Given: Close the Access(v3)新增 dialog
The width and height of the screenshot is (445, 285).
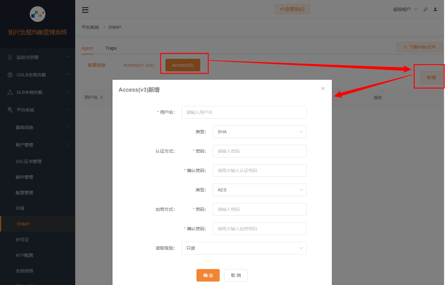Looking at the screenshot, I should pos(323,89).
